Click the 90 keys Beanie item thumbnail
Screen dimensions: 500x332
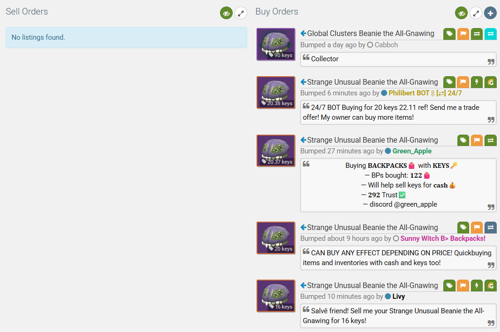pyautogui.click(x=276, y=44)
